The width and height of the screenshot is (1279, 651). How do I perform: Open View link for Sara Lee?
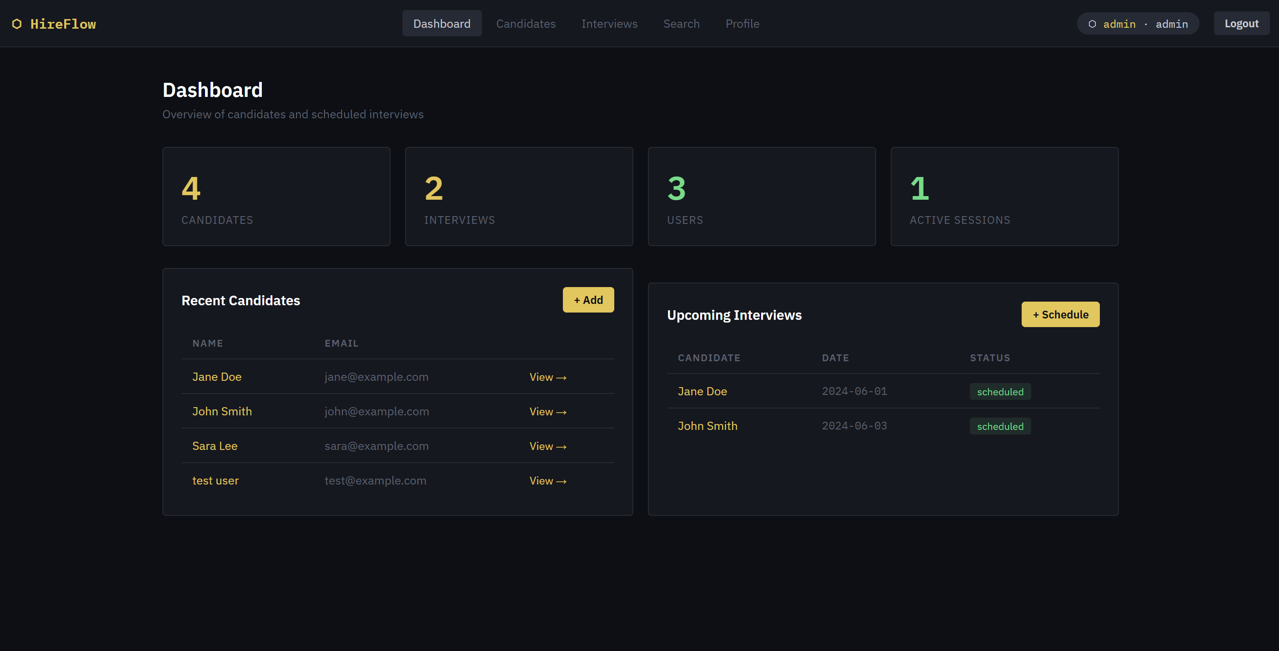[547, 446]
